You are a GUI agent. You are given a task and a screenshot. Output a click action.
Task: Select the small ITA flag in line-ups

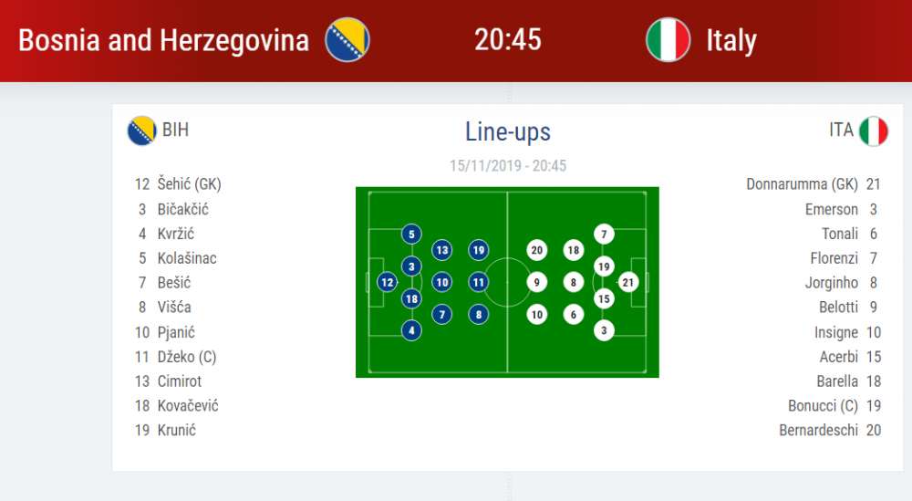coord(874,130)
